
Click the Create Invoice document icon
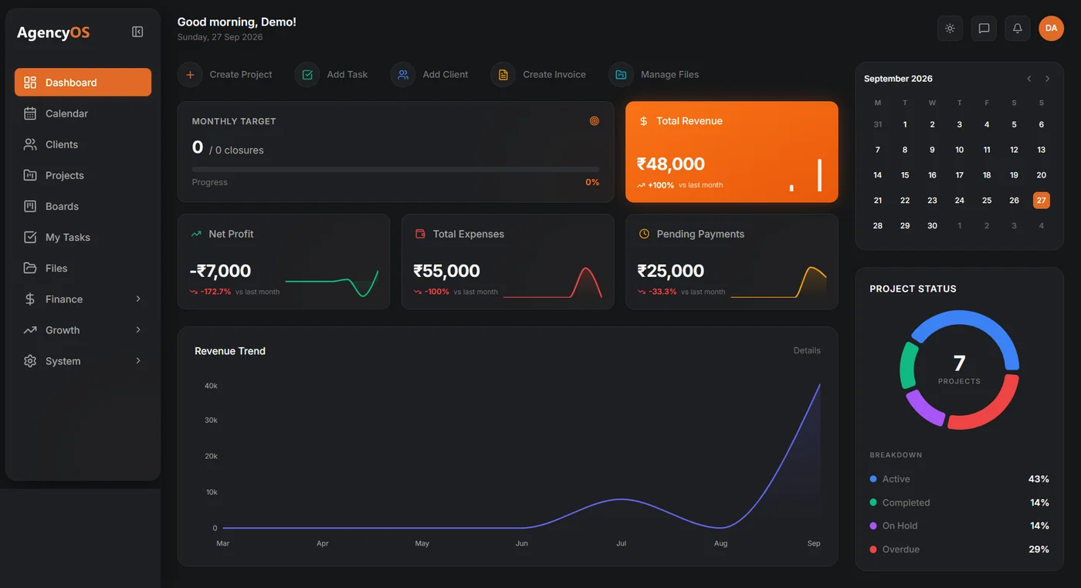pyautogui.click(x=503, y=75)
